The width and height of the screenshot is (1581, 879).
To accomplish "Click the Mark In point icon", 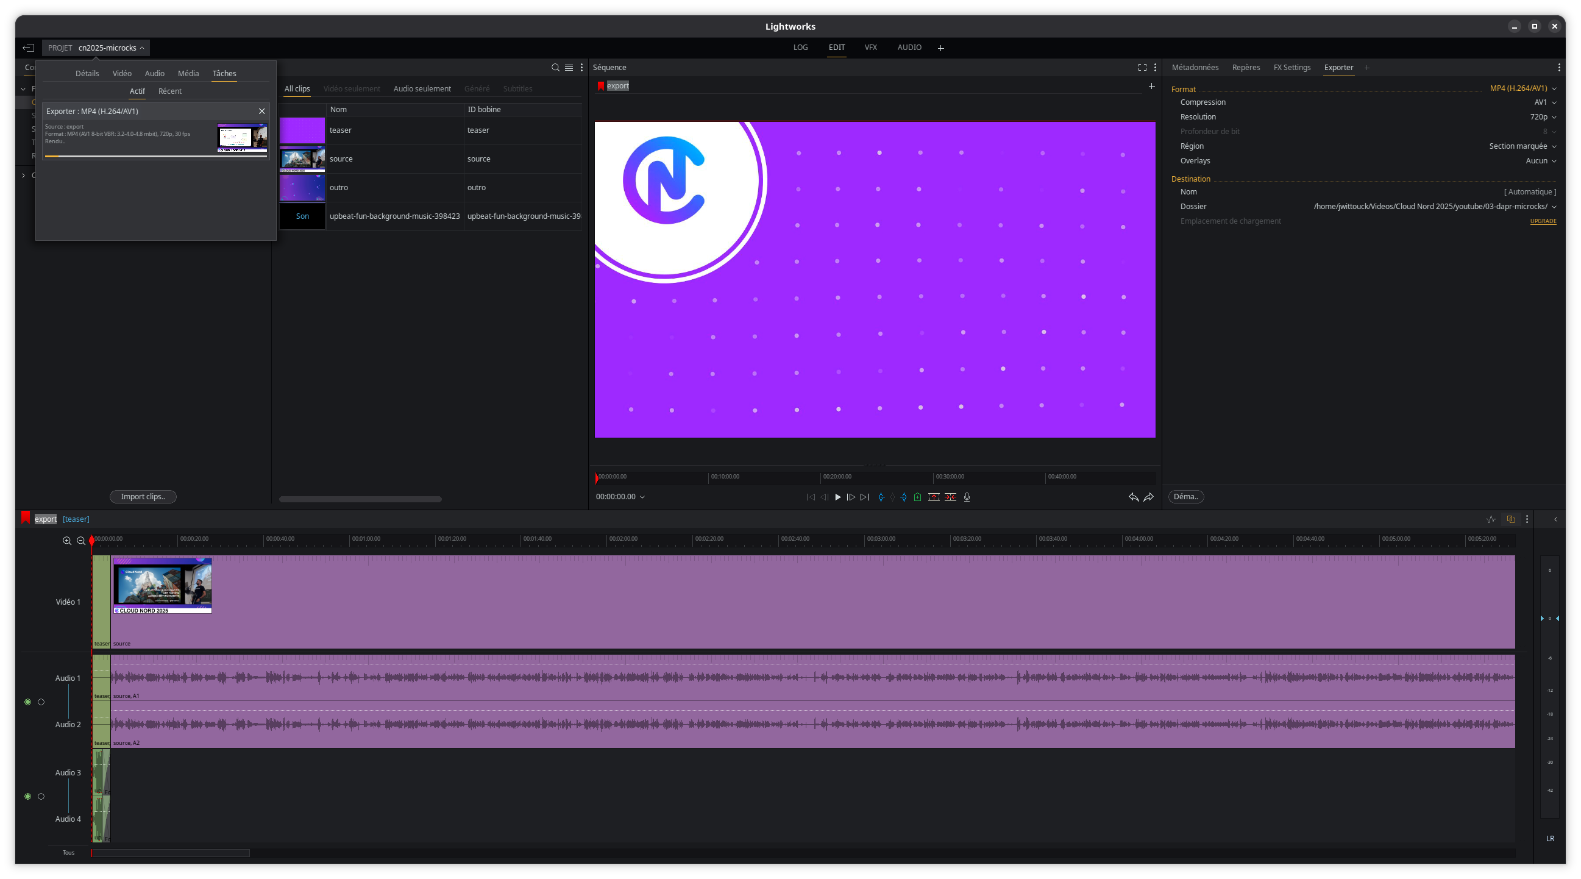I will (881, 497).
